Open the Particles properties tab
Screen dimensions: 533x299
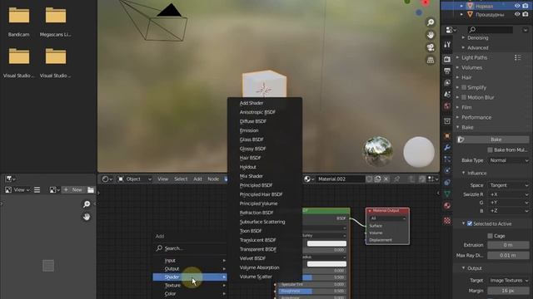tap(447, 159)
